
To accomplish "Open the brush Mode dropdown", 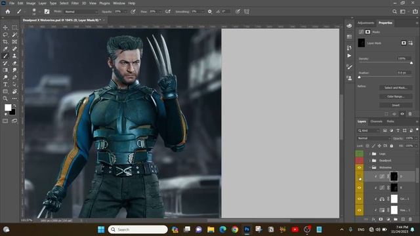I will [81, 12].
